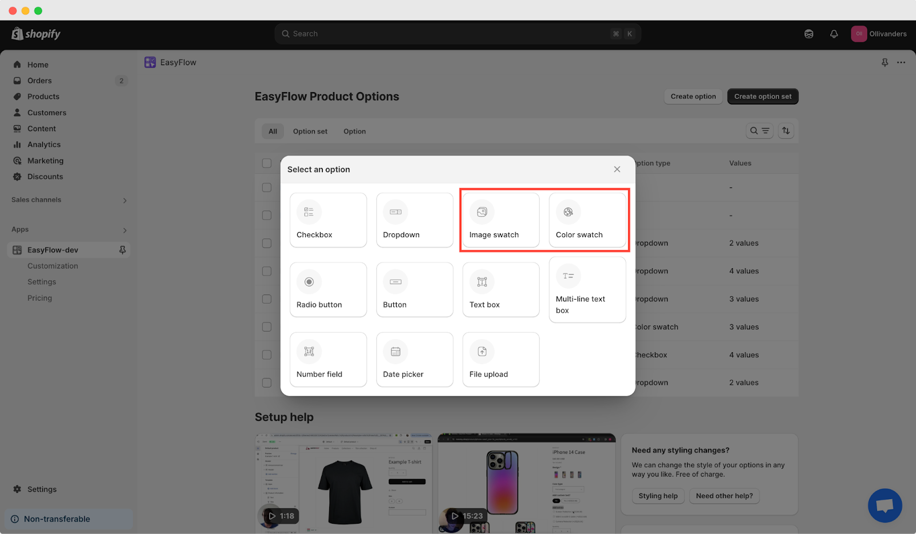Focus the top Search field

point(457,34)
